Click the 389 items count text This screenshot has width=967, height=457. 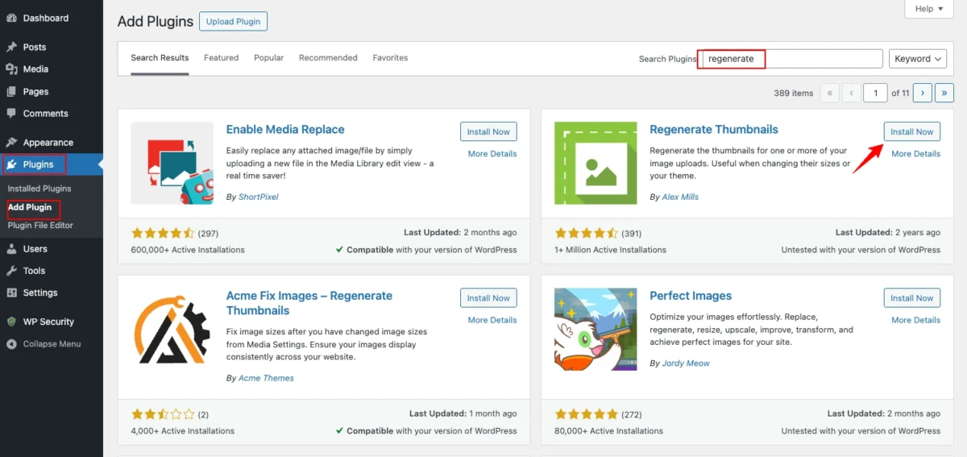[794, 93]
